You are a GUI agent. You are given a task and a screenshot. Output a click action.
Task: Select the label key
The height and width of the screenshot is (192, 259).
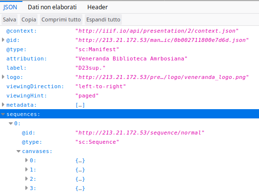click(17, 68)
